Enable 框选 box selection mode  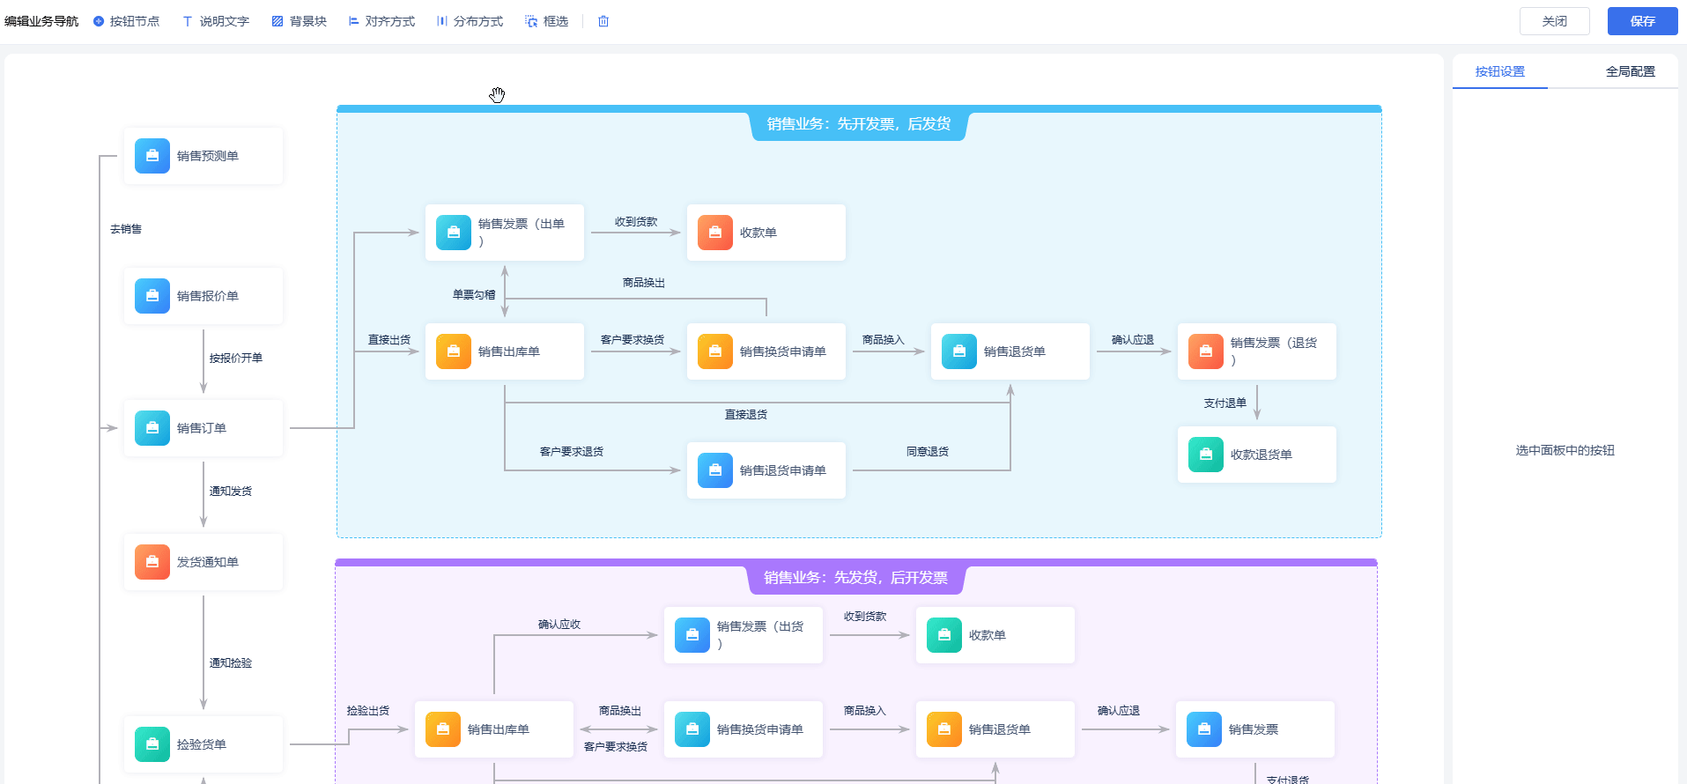(546, 21)
